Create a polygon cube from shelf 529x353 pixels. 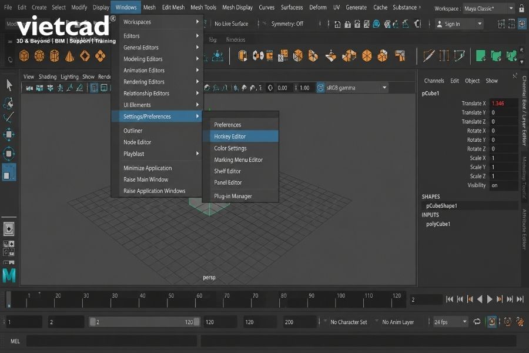click(24, 56)
